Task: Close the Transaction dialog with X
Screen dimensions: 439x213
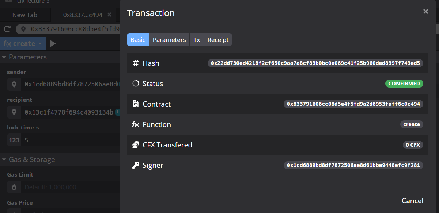Action: (x=425, y=12)
